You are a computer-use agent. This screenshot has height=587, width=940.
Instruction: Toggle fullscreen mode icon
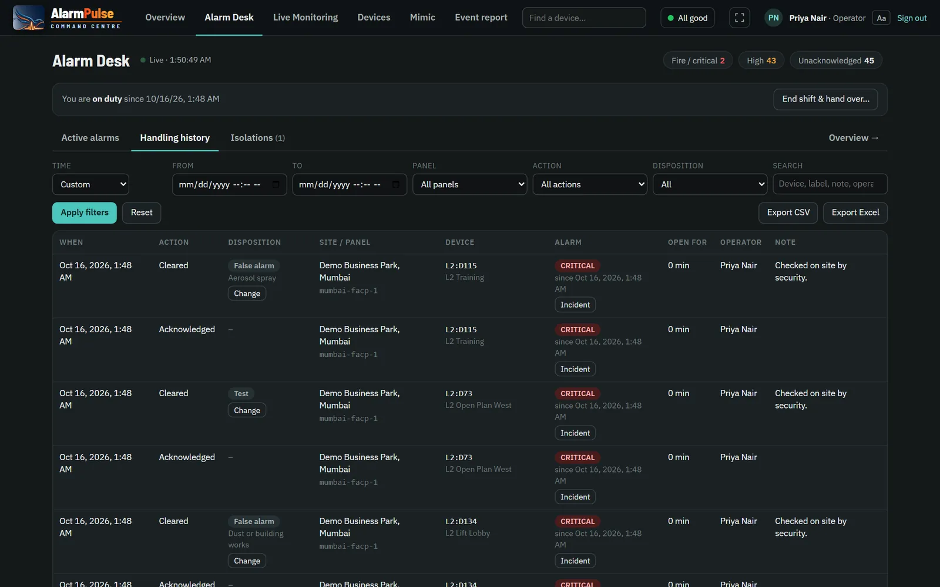tap(740, 18)
